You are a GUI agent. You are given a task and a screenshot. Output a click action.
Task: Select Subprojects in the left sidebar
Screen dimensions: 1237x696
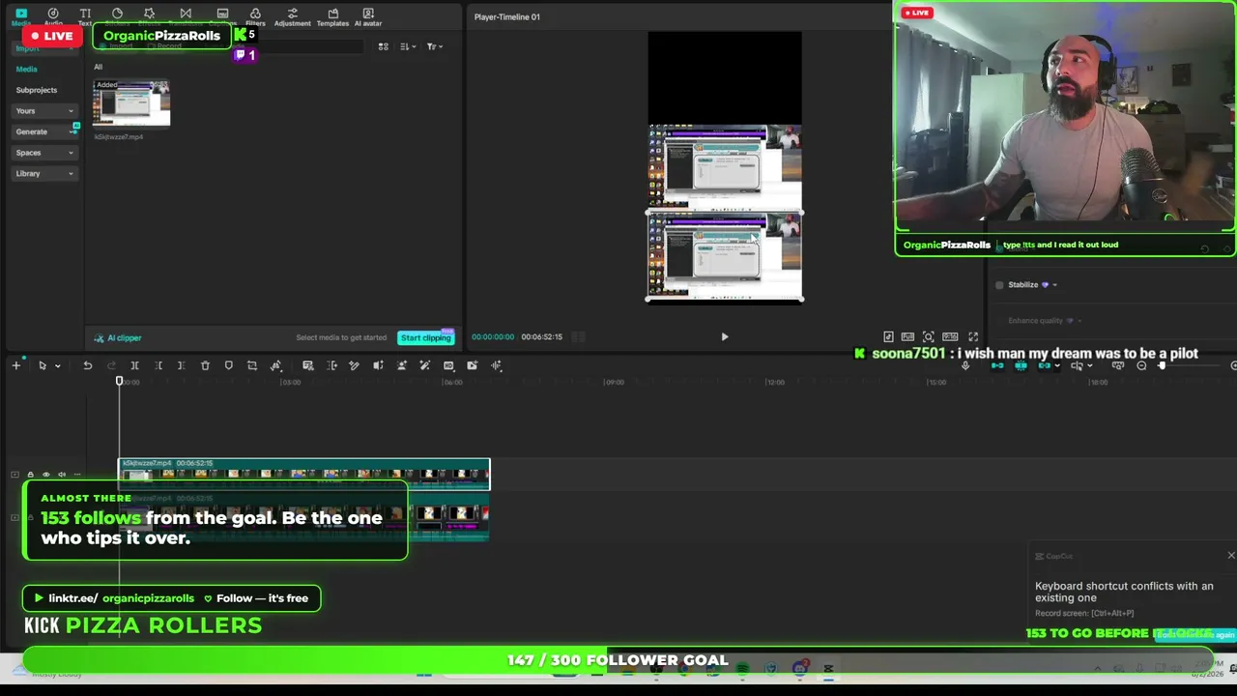pos(37,90)
